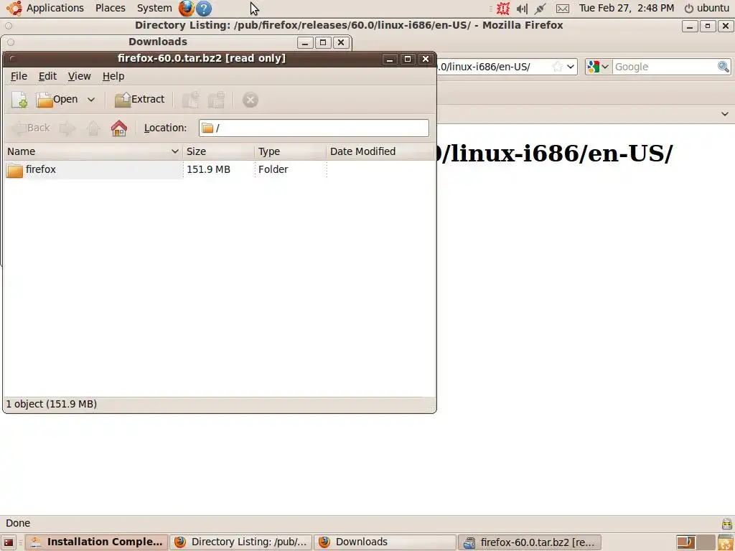The image size is (735, 551).
Task: Create a new archive with toolbar icon
Action: [x=19, y=99]
